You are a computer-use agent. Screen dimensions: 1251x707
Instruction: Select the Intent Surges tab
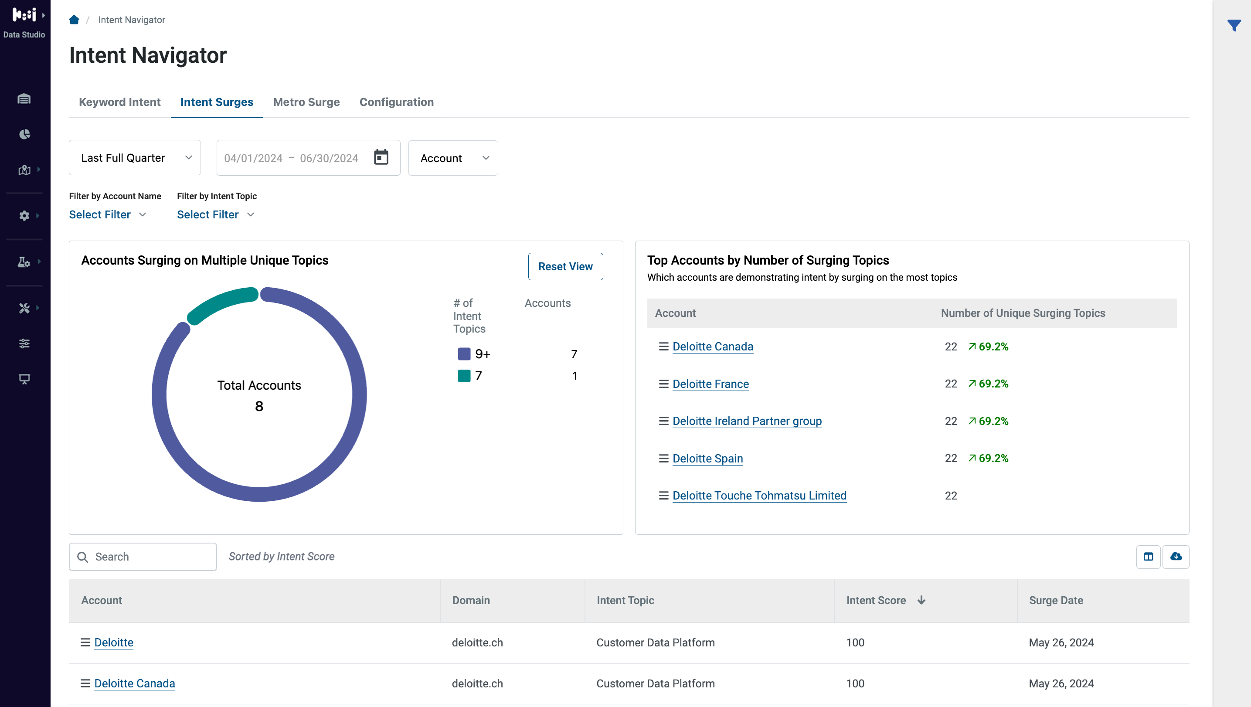point(217,102)
